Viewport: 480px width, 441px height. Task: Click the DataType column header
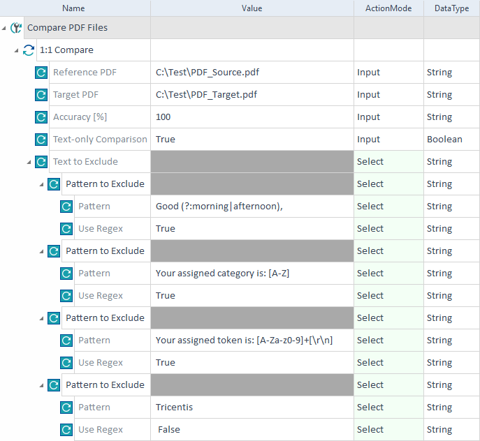[x=451, y=8]
